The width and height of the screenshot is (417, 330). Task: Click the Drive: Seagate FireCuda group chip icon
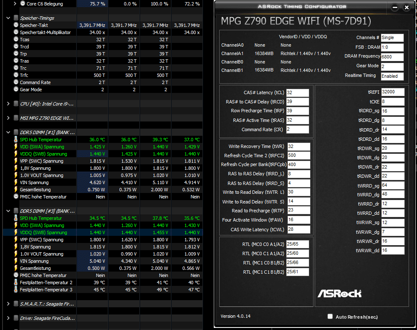pos(16,318)
